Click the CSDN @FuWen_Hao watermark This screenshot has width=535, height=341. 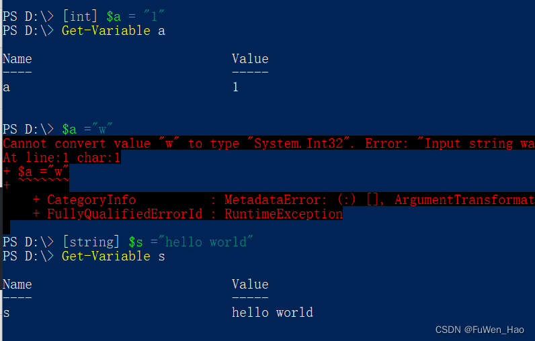point(479,330)
